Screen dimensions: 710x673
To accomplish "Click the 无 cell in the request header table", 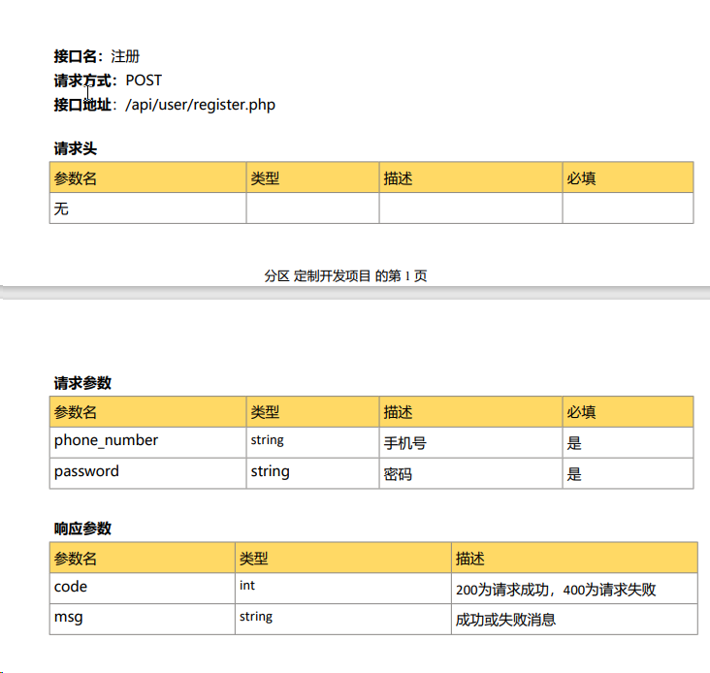I will click(x=148, y=208).
